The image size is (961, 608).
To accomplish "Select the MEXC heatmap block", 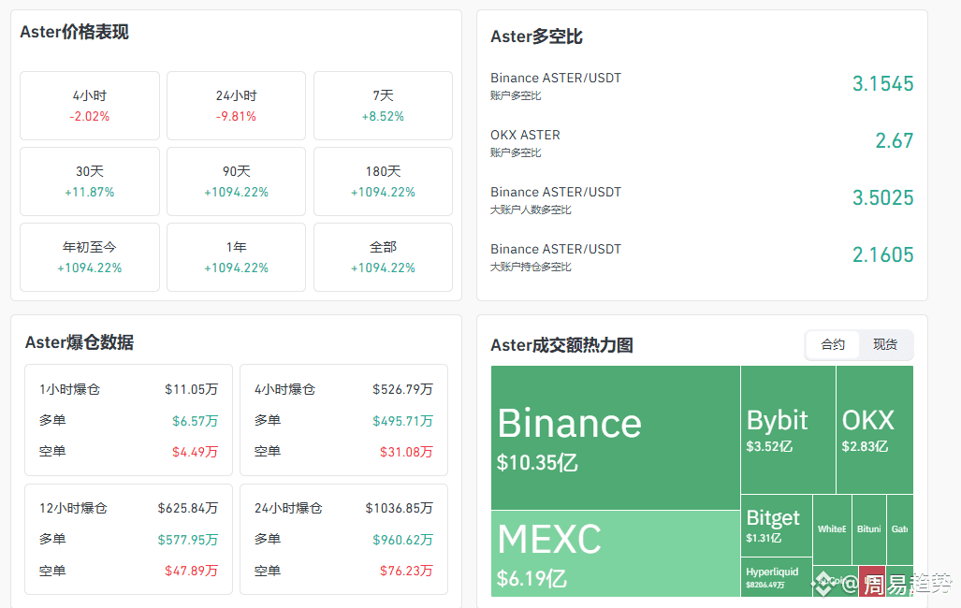I will (616, 554).
